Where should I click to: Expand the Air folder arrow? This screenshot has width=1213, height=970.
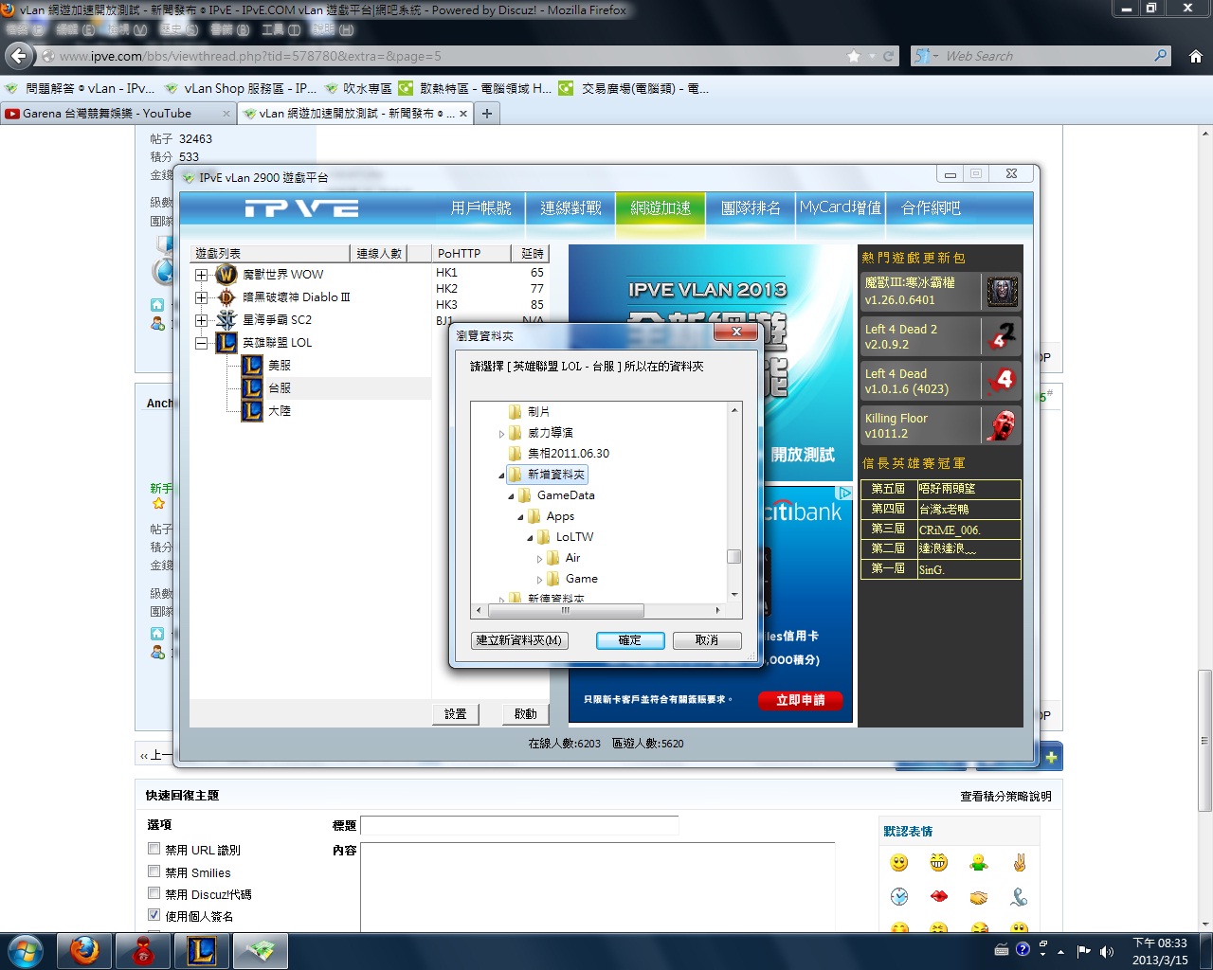539,559
